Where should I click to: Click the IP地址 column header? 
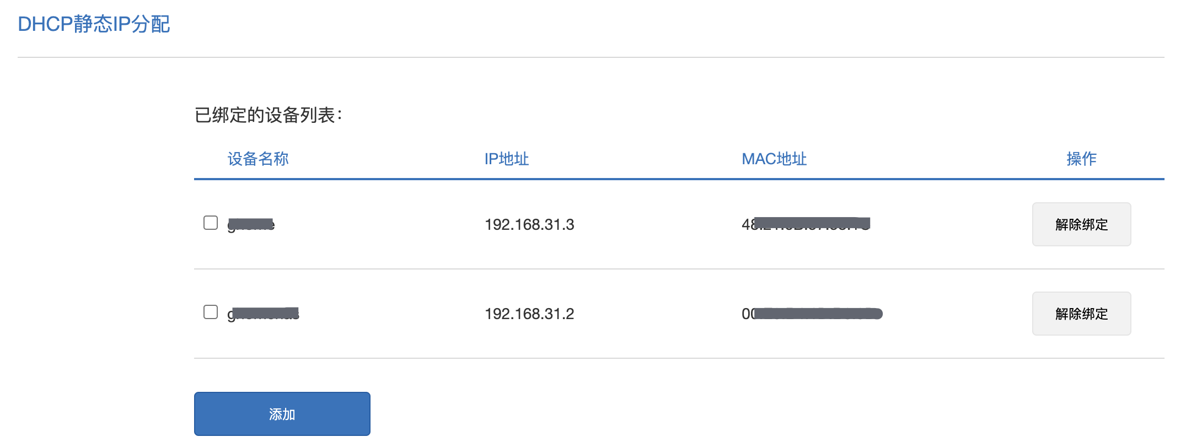pyautogui.click(x=506, y=159)
